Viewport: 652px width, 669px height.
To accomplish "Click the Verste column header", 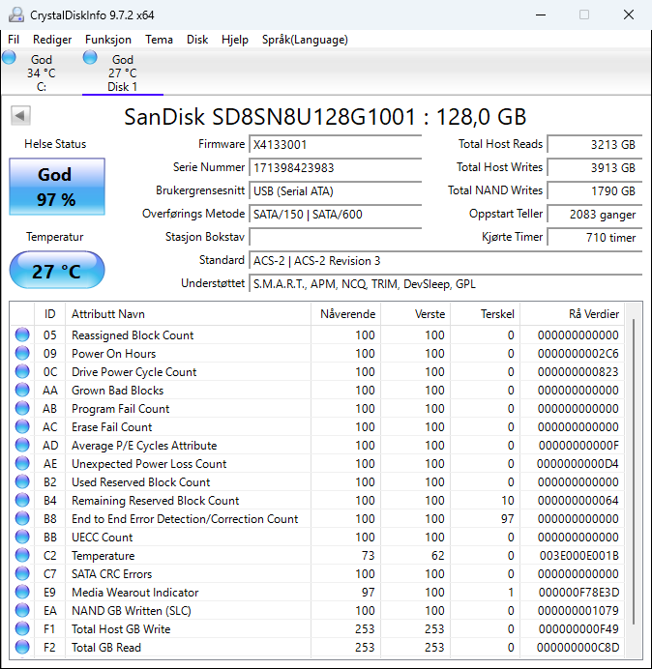I will tap(415, 314).
